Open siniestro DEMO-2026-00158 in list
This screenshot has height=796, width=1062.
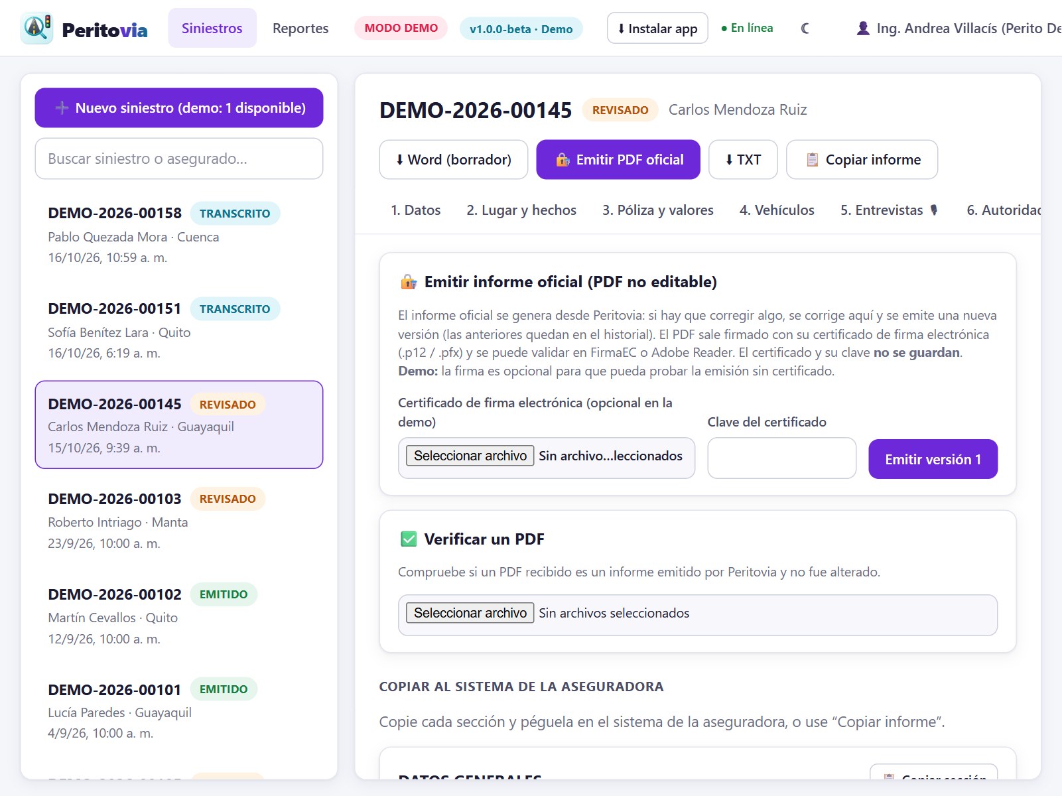pyautogui.click(x=179, y=235)
